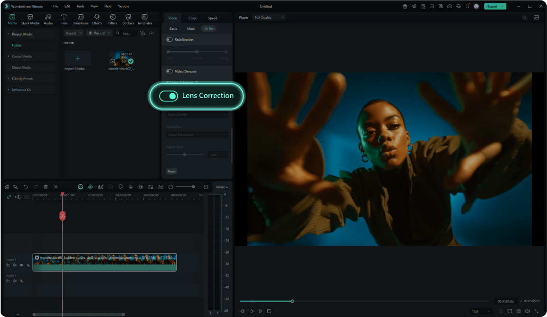The width and height of the screenshot is (547, 317).
Task: Lock the Video 1 track
Action: (8, 265)
